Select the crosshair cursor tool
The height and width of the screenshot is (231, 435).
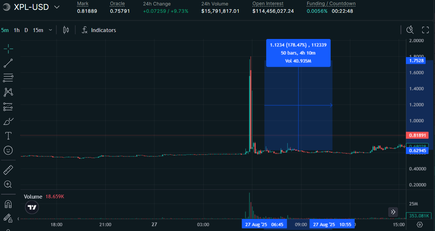[8, 48]
